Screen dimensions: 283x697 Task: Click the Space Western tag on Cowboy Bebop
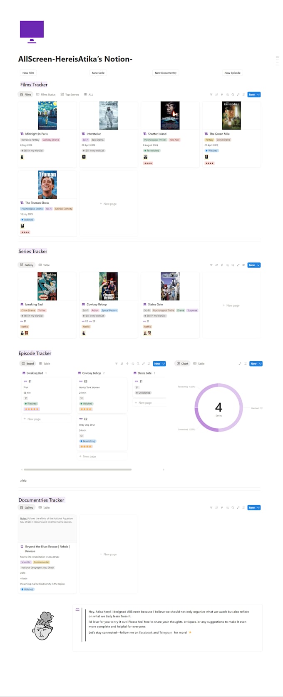pos(109,310)
